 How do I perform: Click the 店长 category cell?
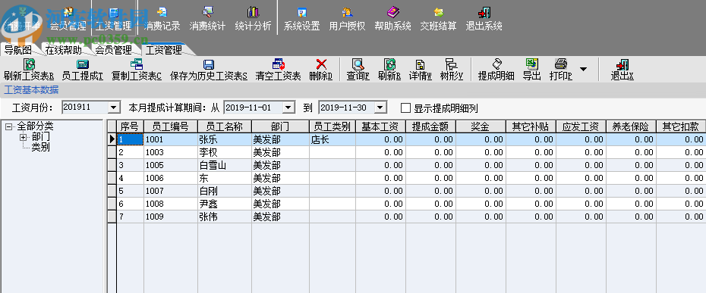pos(333,139)
